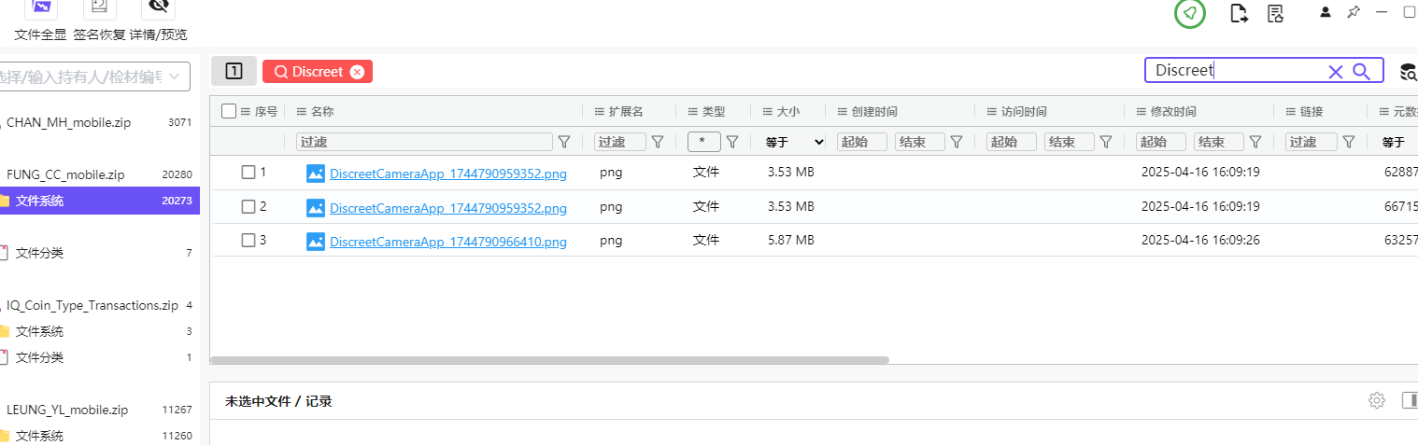The height and width of the screenshot is (445, 1418).
Task: Open the 大小 等于 comparison dropdown
Action: tap(795, 142)
